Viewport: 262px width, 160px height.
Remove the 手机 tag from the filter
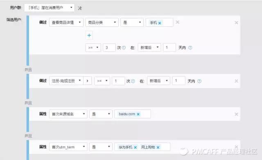click(x=160, y=23)
